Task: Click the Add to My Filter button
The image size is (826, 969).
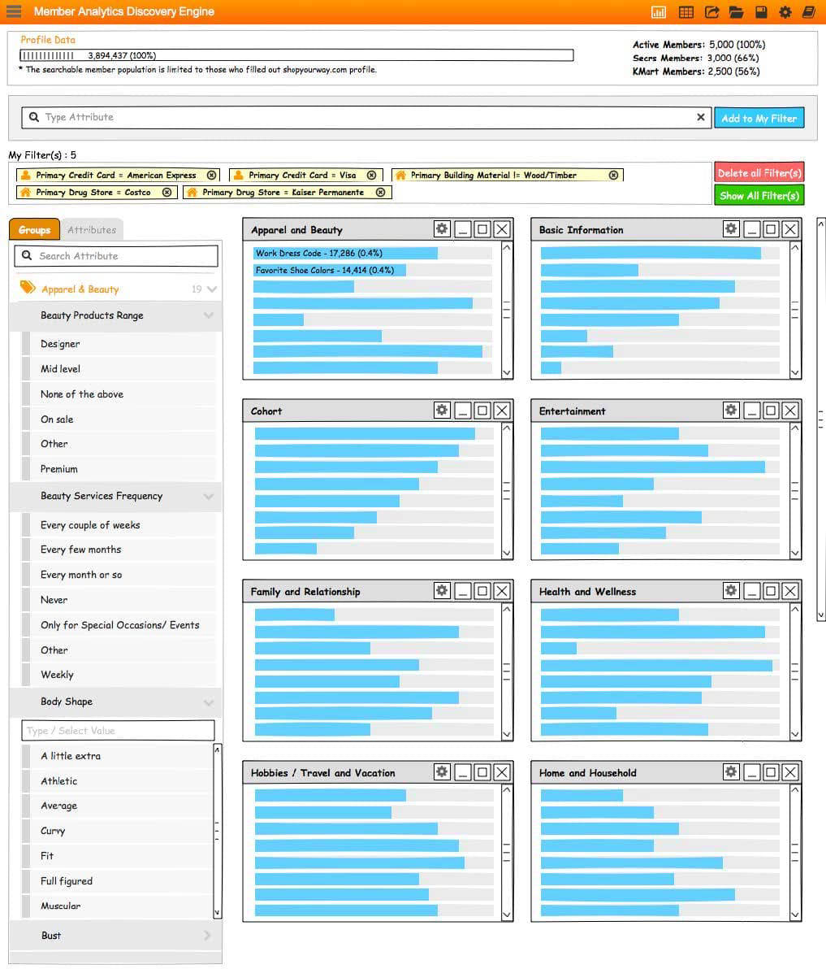Action: (x=759, y=118)
